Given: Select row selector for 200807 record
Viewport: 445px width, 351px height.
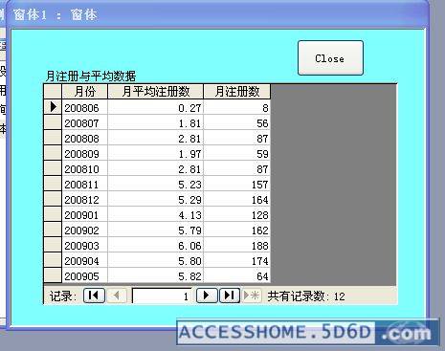Looking at the screenshot, I should click(53, 122).
